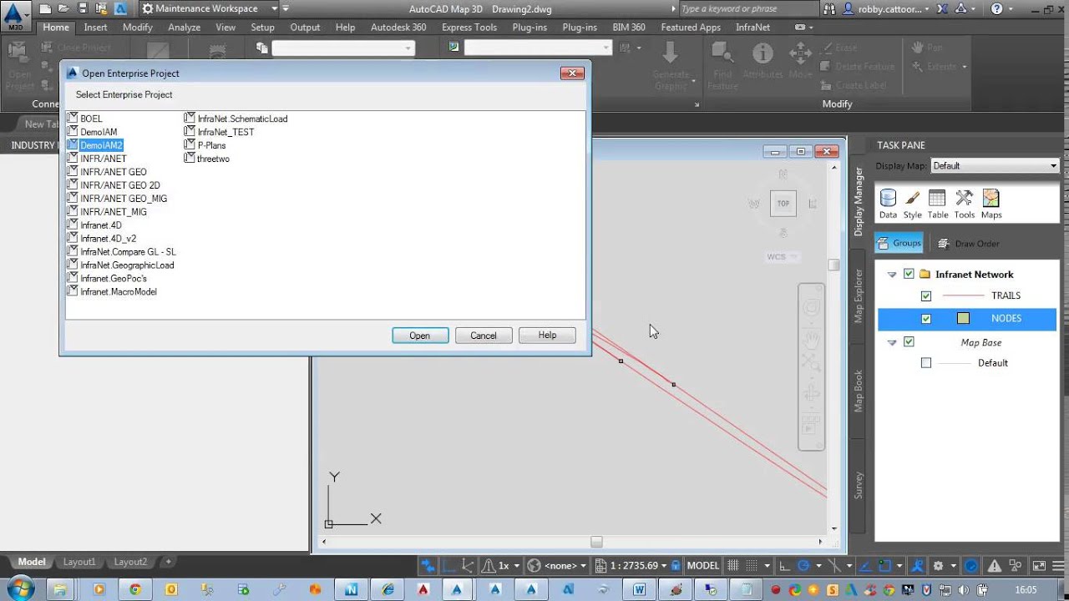Click the Help button in the dialog

[547, 336]
